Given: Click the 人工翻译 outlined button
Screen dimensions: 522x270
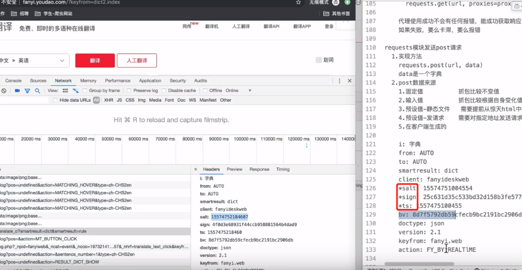Looking at the screenshot, I should (x=137, y=60).
